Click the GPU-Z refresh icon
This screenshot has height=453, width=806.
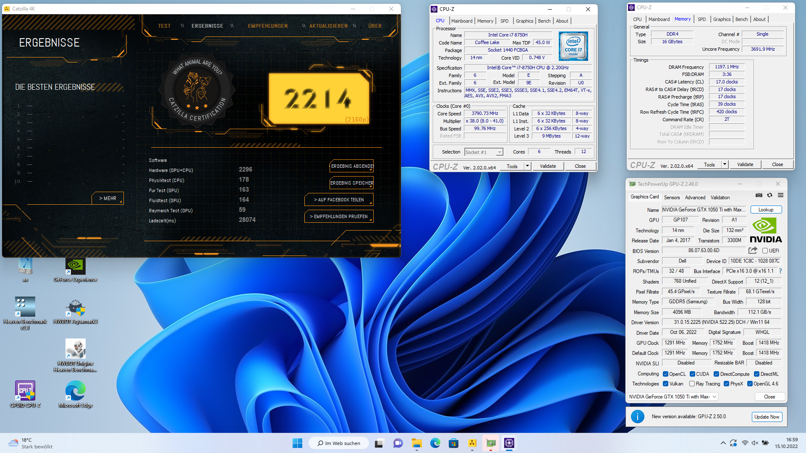769,195
